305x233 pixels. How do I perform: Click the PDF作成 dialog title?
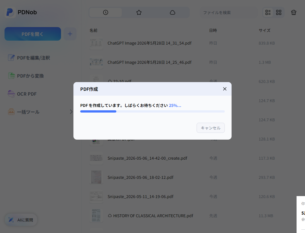tap(89, 89)
